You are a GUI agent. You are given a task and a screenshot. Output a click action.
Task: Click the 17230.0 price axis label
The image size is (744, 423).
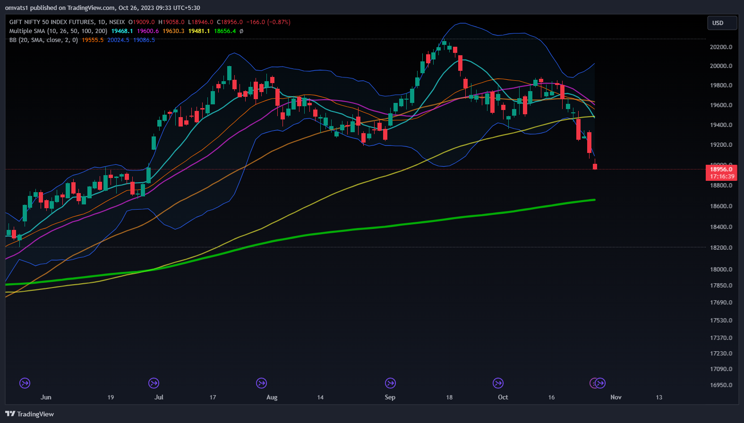click(x=721, y=354)
